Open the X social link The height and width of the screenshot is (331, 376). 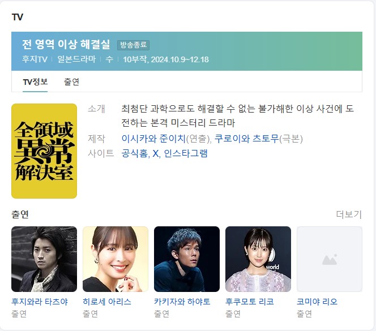pyautogui.click(x=156, y=153)
